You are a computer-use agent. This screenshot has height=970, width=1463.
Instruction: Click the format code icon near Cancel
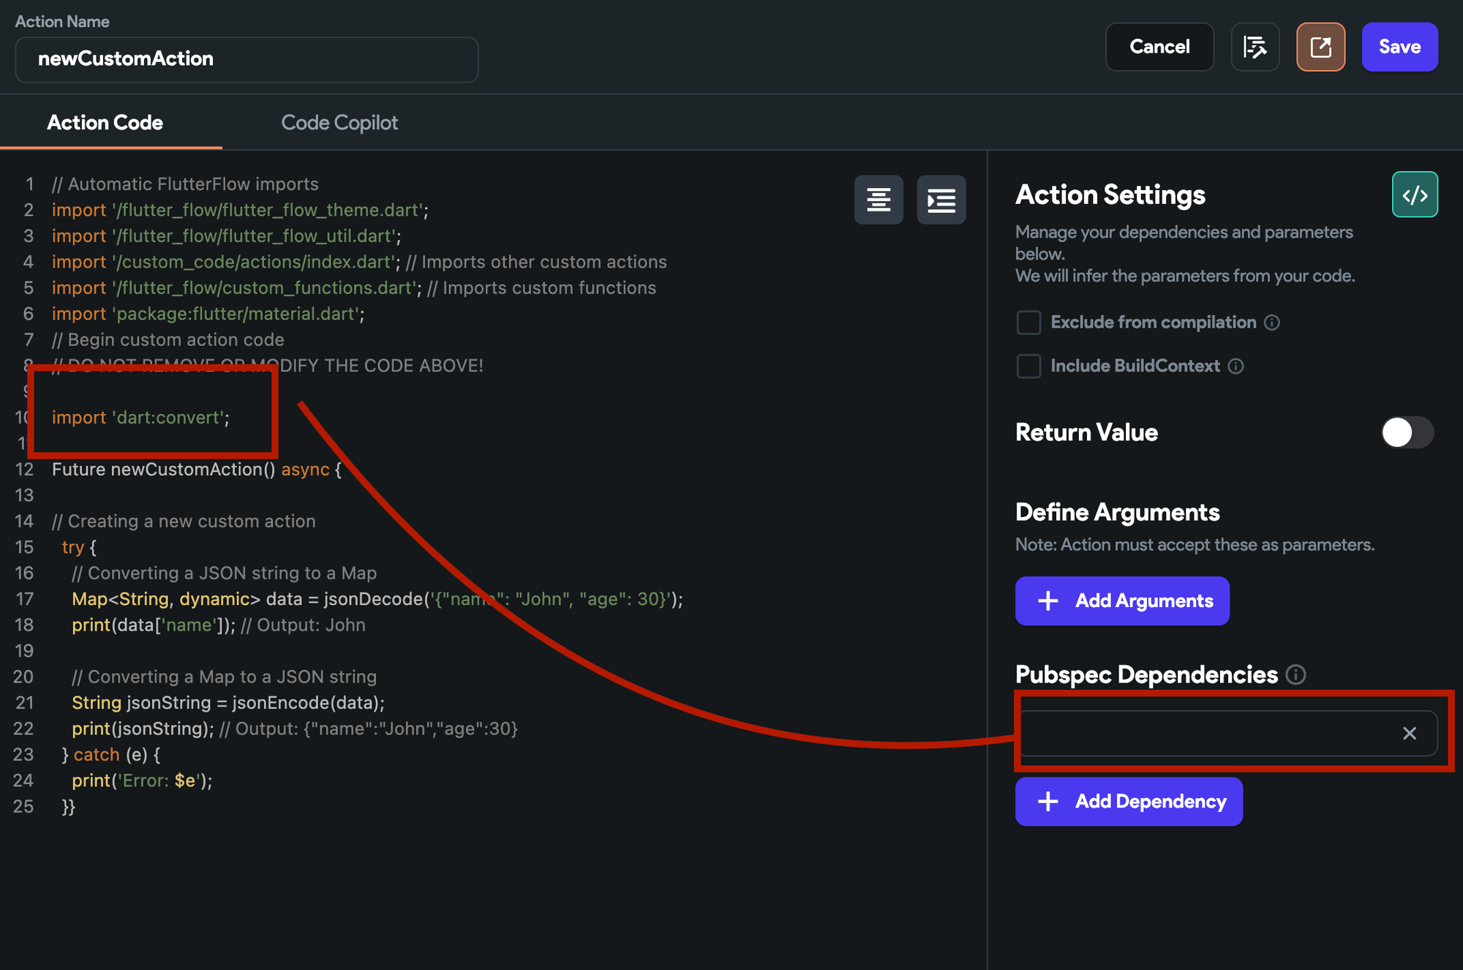pyautogui.click(x=1255, y=47)
